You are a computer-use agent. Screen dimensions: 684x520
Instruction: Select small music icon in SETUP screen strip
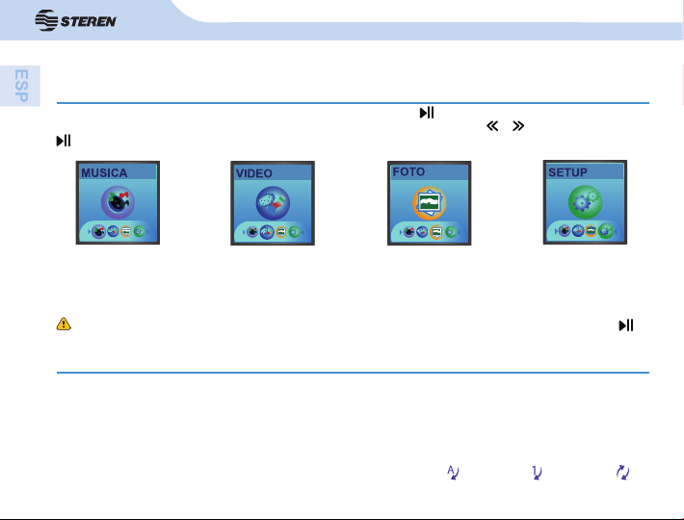click(x=565, y=230)
